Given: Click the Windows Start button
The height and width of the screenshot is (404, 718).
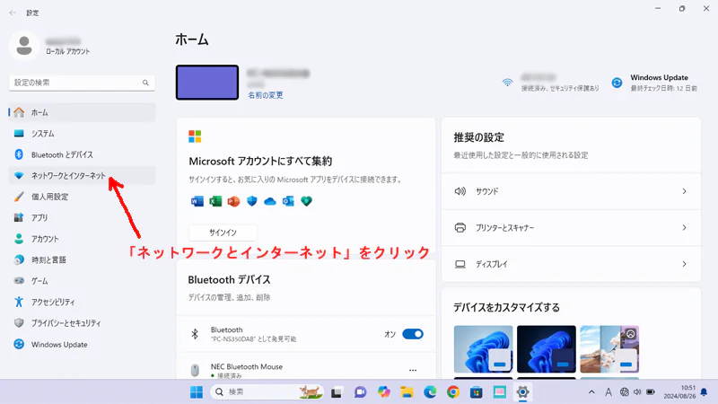Looking at the screenshot, I should [197, 392].
